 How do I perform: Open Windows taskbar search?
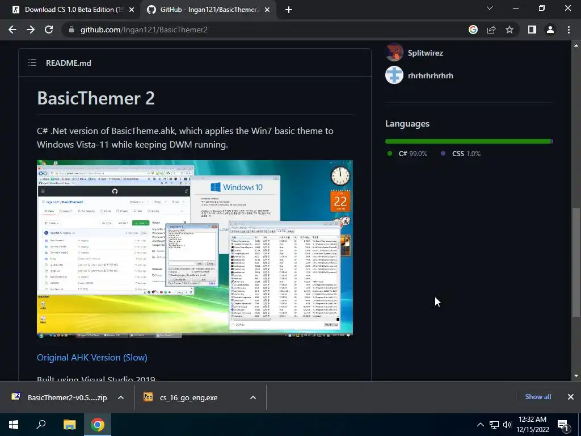click(x=41, y=425)
